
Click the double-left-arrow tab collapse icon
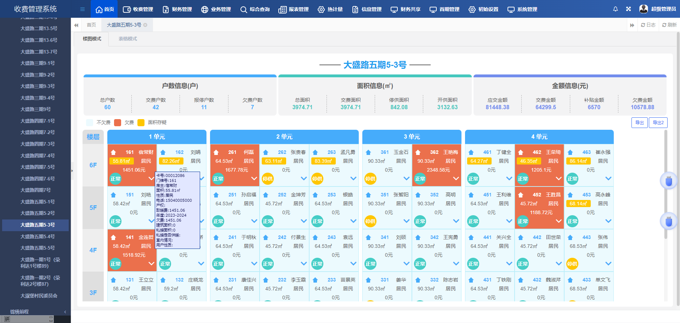coord(76,25)
